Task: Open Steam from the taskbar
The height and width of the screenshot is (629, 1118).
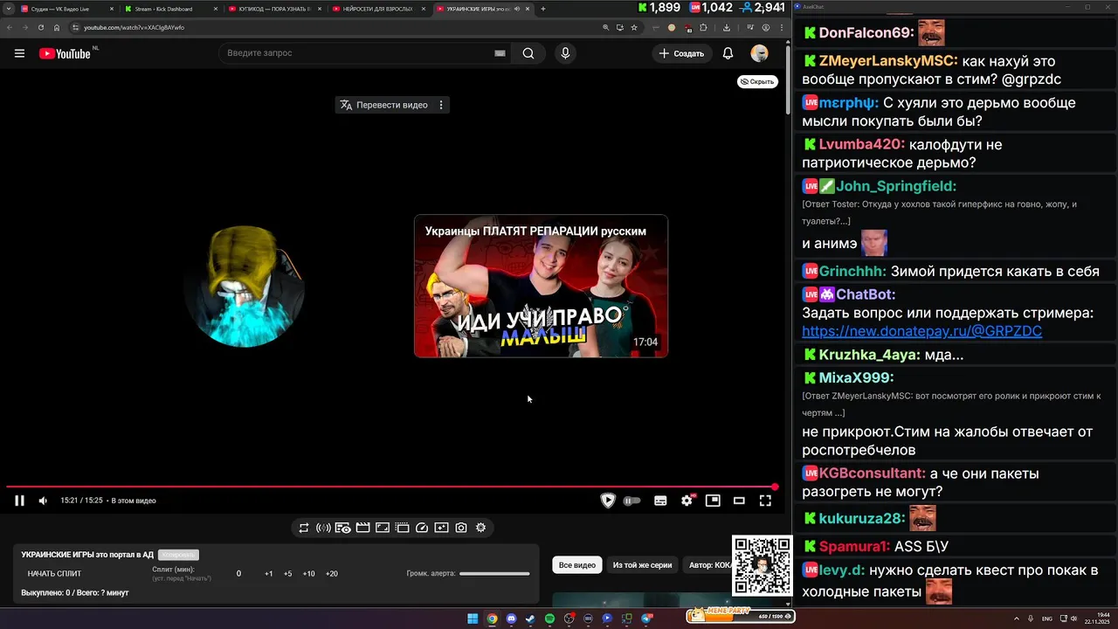Action: point(530,619)
